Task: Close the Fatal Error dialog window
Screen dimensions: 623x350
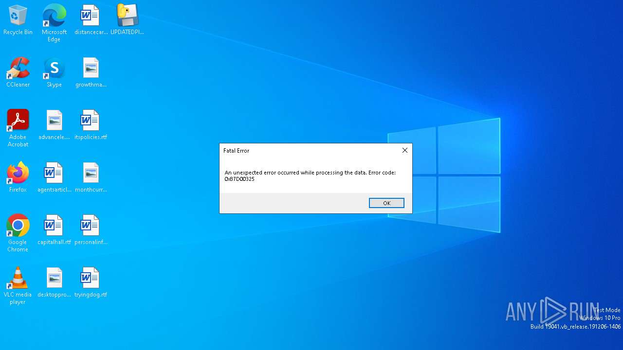Action: click(x=404, y=151)
